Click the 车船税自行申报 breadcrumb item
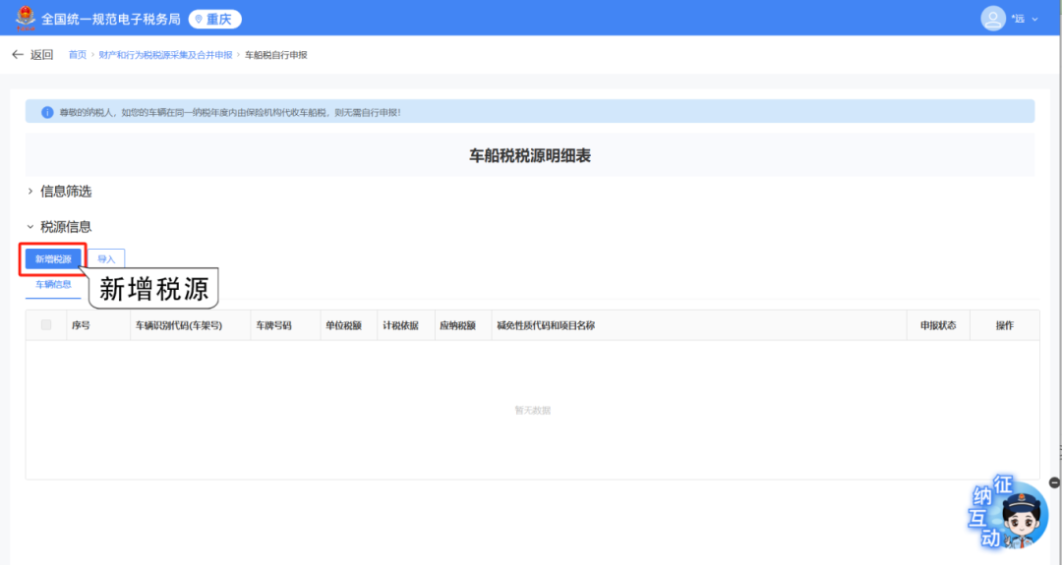 click(276, 55)
